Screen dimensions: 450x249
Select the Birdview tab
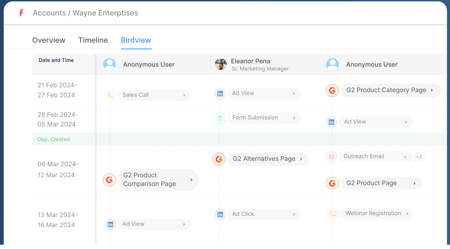(136, 40)
